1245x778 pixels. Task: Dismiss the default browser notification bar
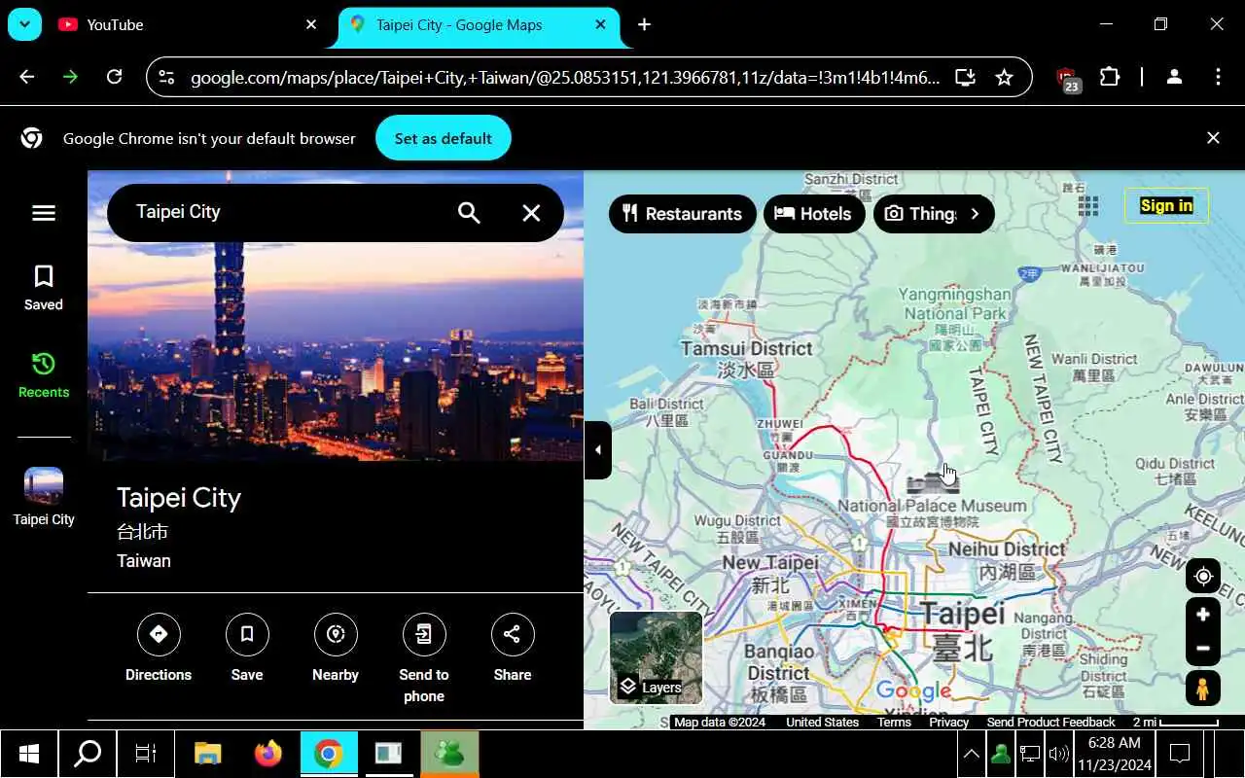(x=1213, y=138)
